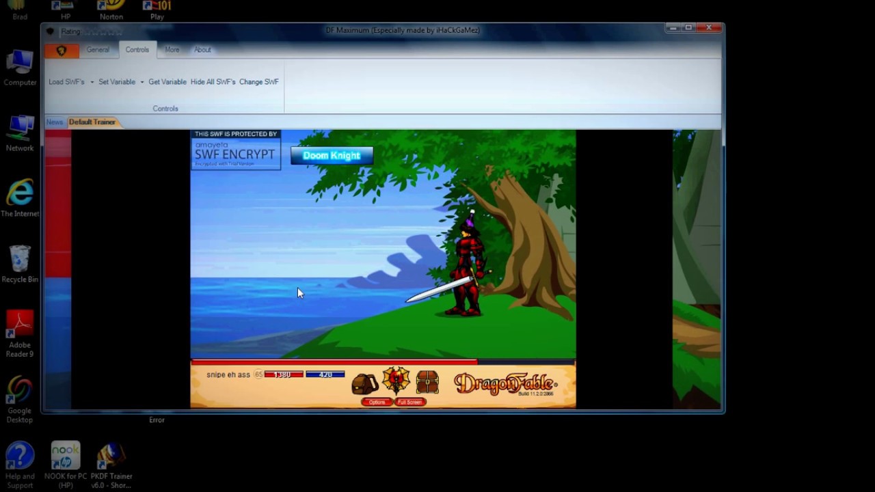This screenshot has width=875, height=492.
Task: Click the Set Variable command
Action: 117,82
